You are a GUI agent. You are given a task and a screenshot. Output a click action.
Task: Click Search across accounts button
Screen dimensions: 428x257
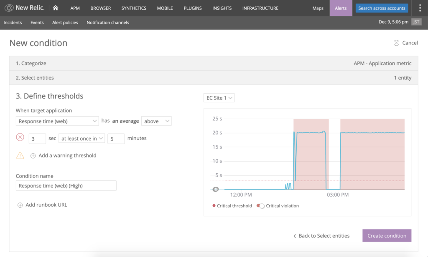382,8
